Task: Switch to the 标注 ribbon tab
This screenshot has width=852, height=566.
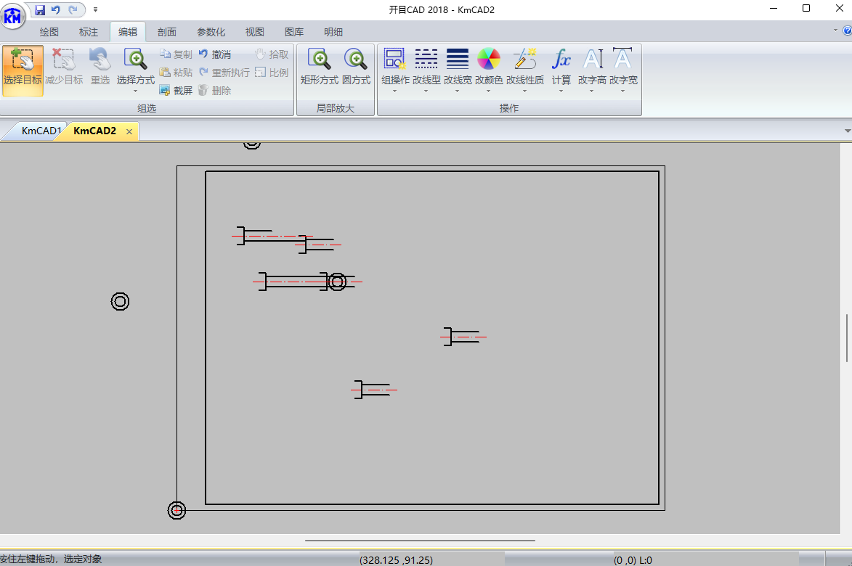Action: (x=89, y=32)
